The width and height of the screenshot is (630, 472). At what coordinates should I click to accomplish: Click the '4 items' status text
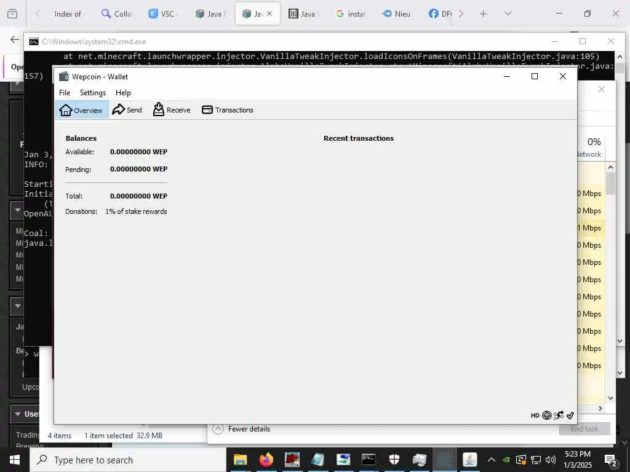coord(60,436)
